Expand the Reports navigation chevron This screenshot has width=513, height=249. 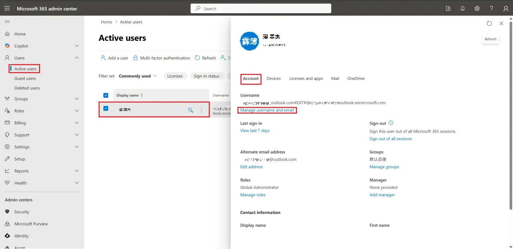tap(77, 171)
